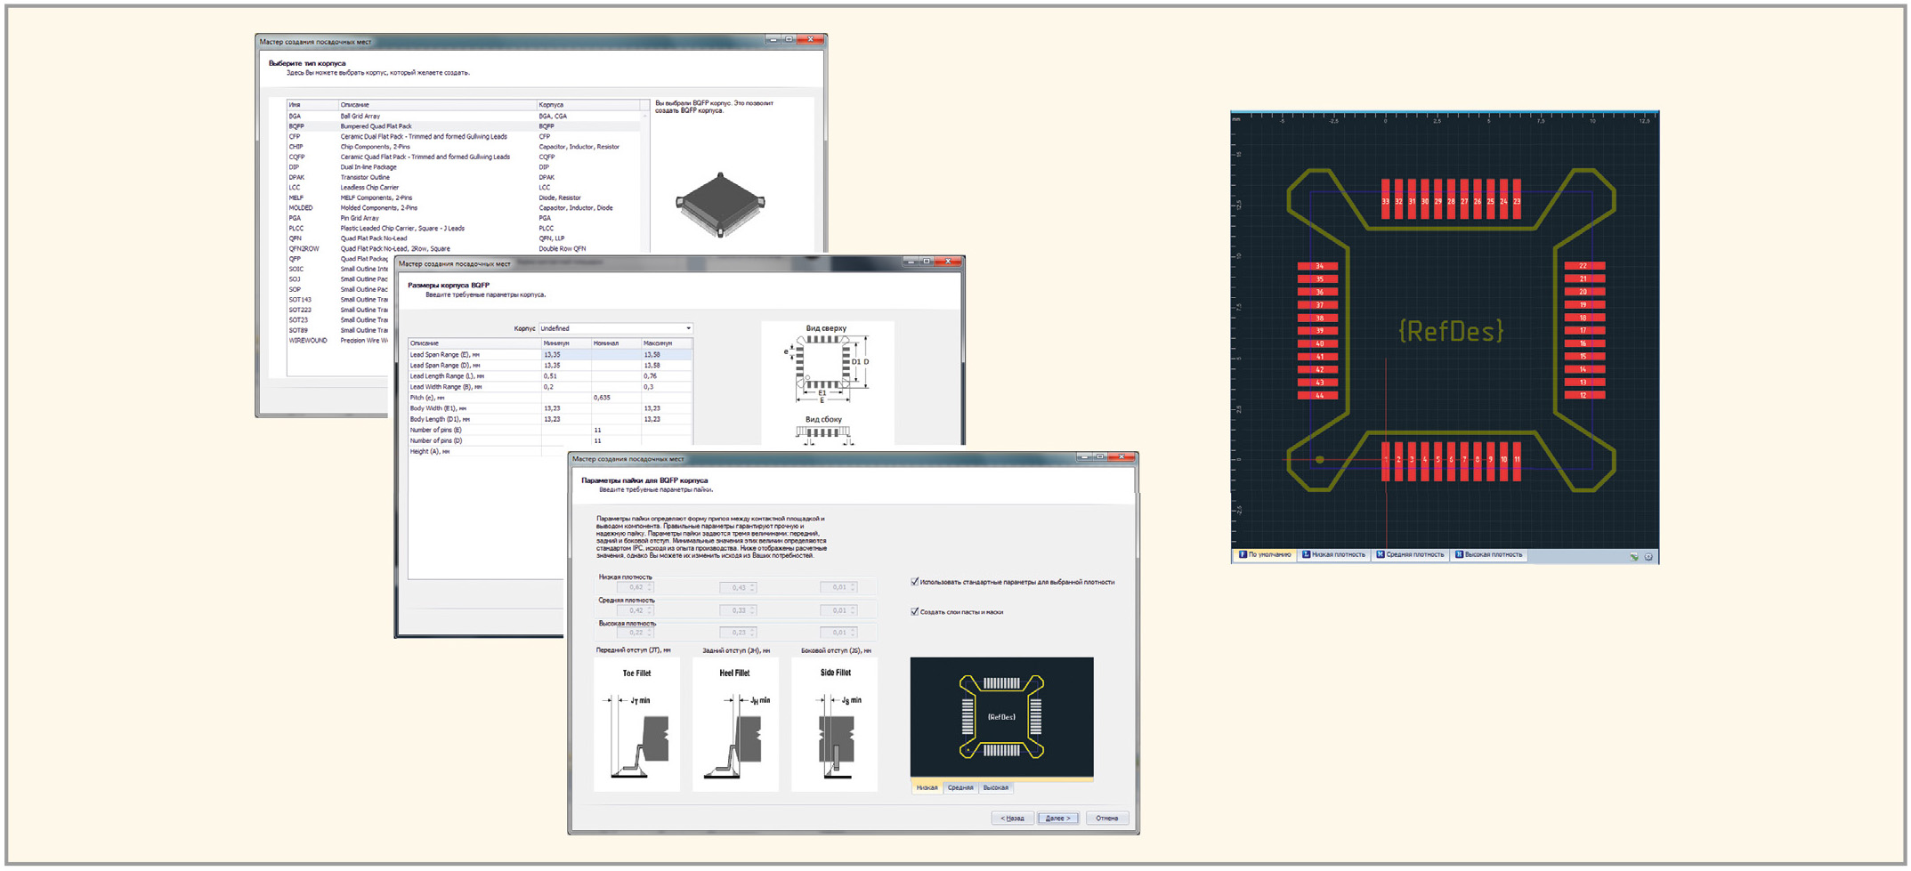Click Number of pins (E) nominal cell 11
The image size is (1911, 871).
pyautogui.click(x=616, y=430)
